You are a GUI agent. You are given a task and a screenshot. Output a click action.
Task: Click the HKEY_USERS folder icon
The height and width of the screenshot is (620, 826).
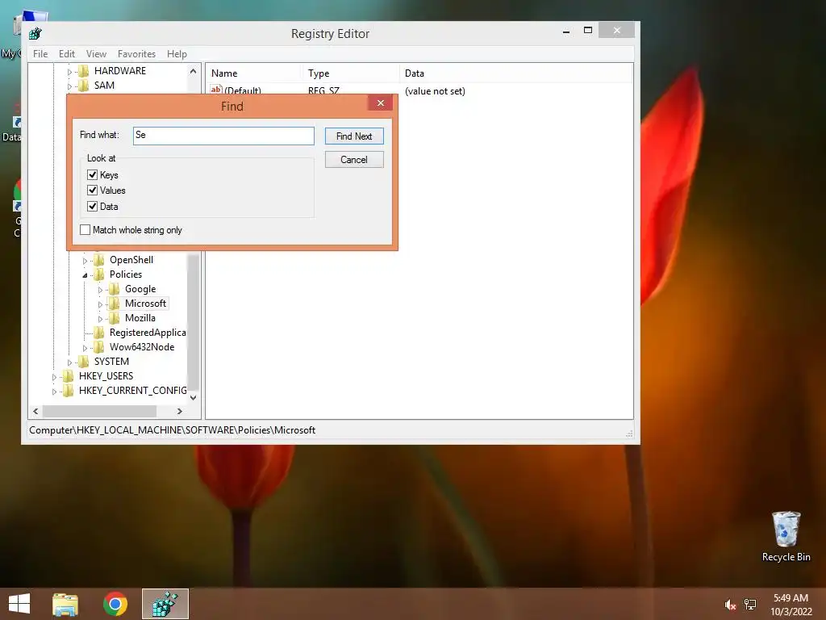(x=68, y=376)
